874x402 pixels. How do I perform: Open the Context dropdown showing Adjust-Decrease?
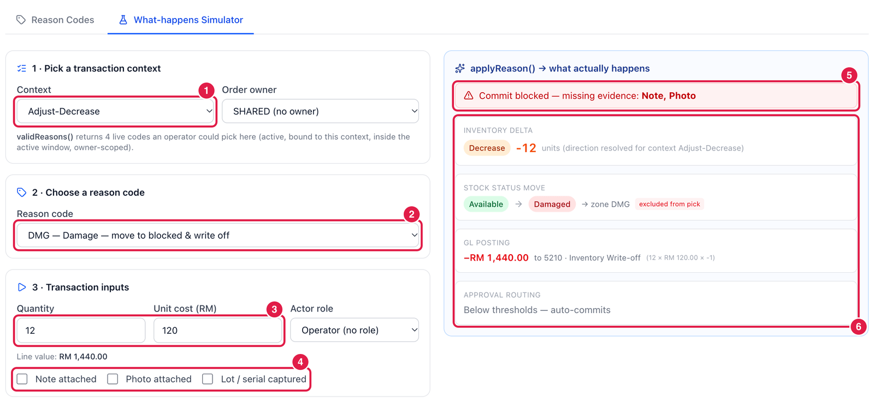coord(115,111)
